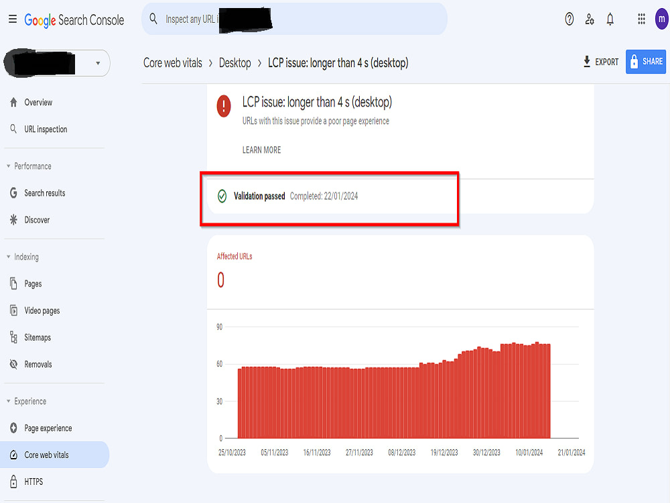This screenshot has width=670, height=503.
Task: Click the Pages document icon
Action: coord(13,284)
